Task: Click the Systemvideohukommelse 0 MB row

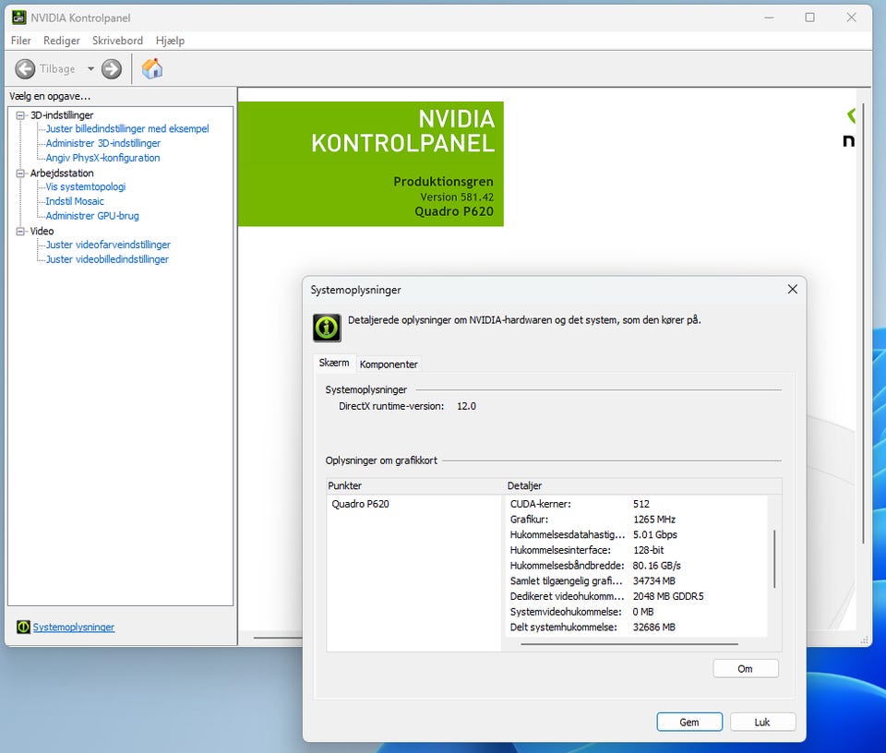Action: click(636, 612)
